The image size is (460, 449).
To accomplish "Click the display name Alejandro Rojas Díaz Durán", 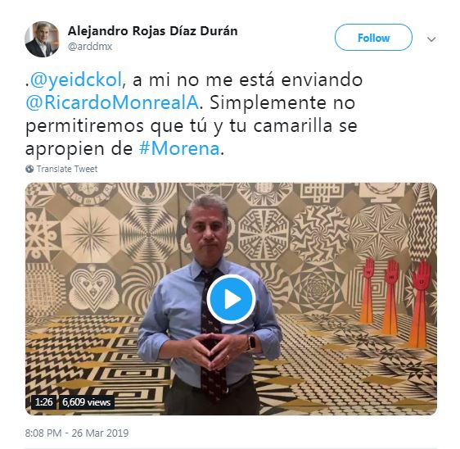I will click(x=152, y=31).
